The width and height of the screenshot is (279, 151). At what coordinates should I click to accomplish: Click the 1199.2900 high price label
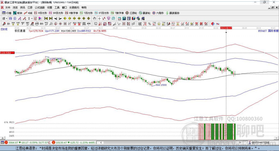point(56,59)
